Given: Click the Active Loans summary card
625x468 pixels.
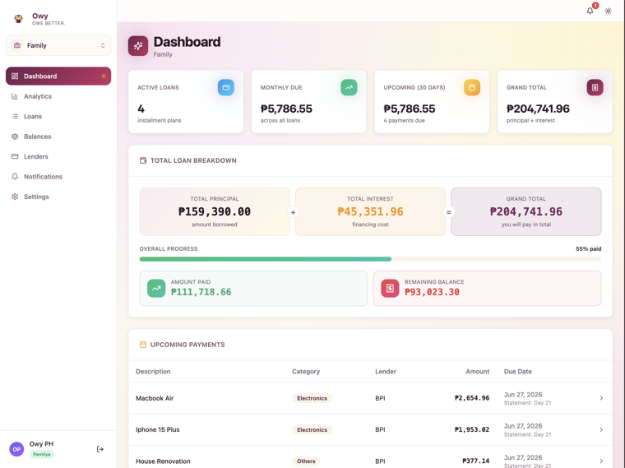Looking at the screenshot, I should (x=186, y=102).
